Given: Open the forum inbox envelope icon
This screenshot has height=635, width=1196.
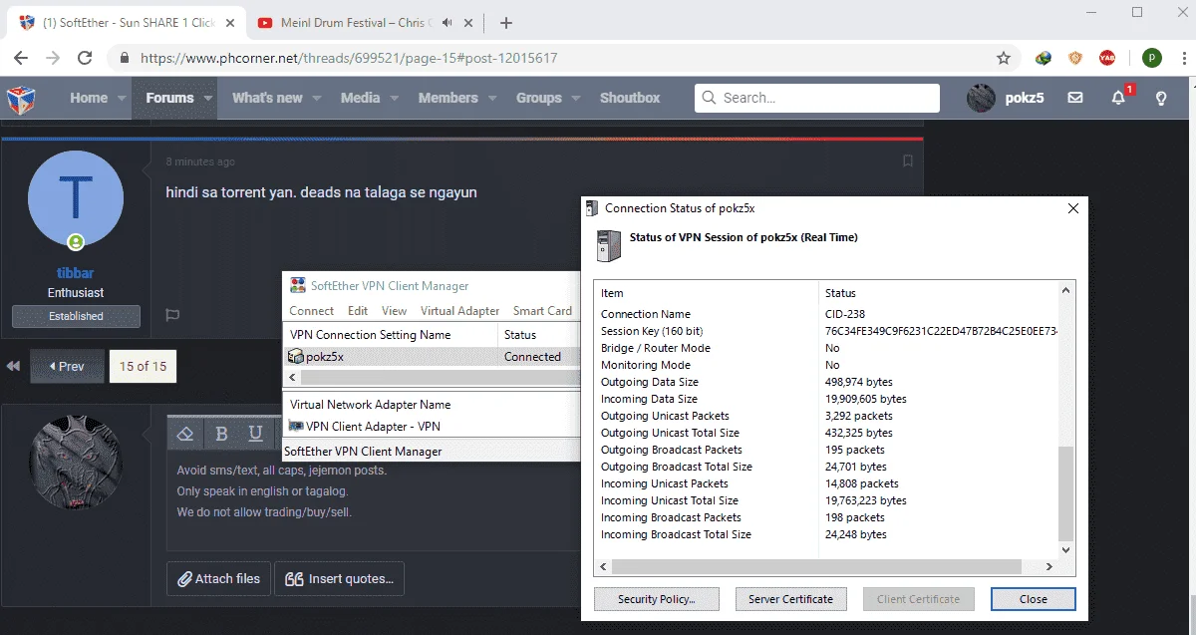Looking at the screenshot, I should 1075,98.
